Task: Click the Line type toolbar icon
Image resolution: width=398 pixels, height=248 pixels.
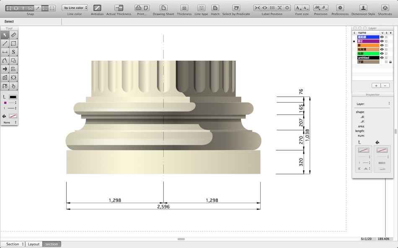Action: (201, 8)
